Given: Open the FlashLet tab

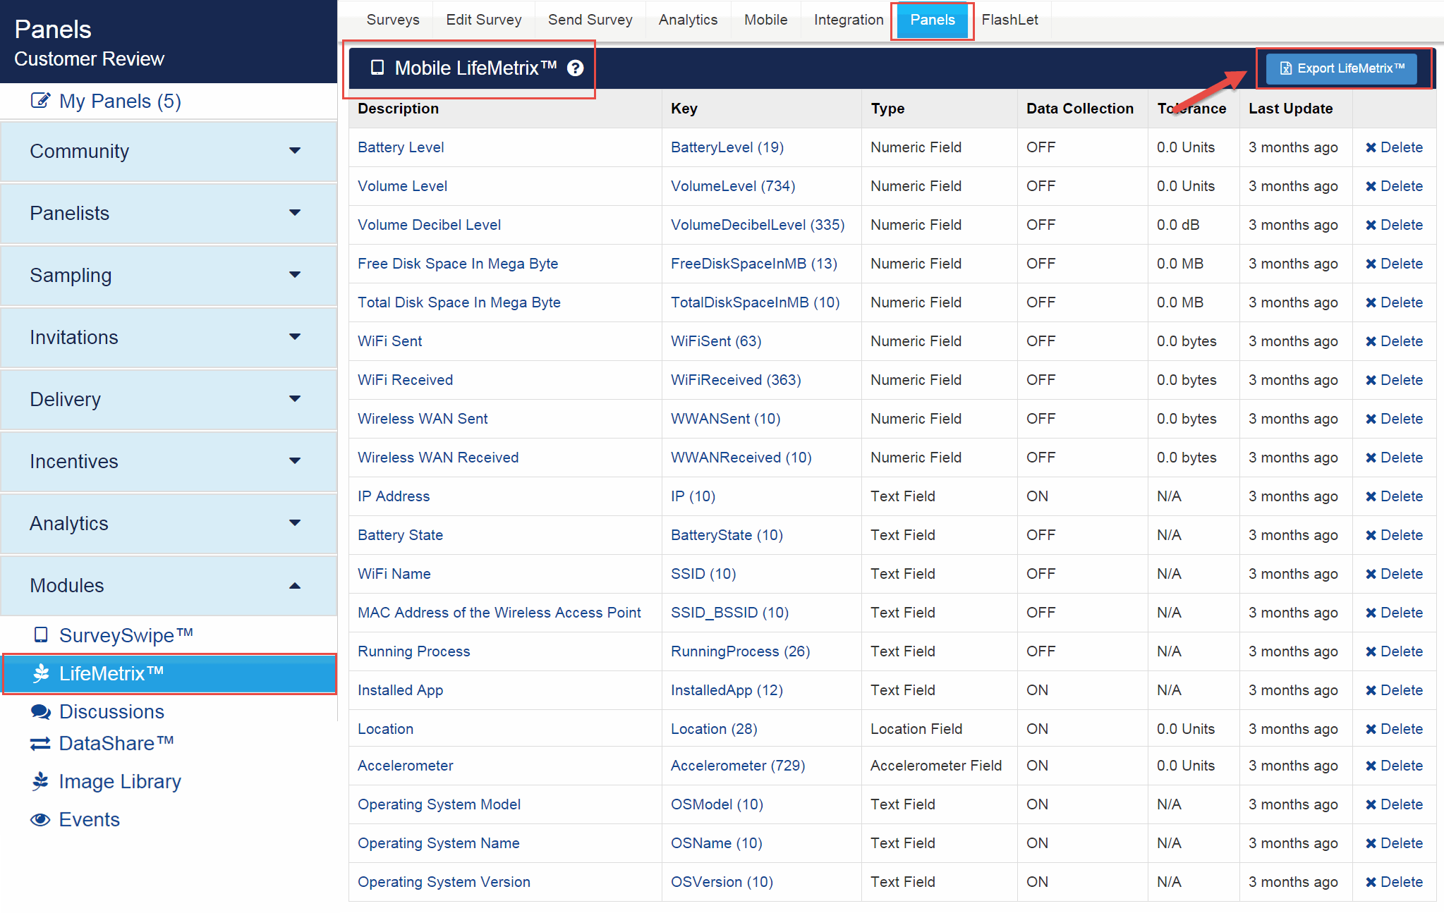Looking at the screenshot, I should [x=1009, y=20].
